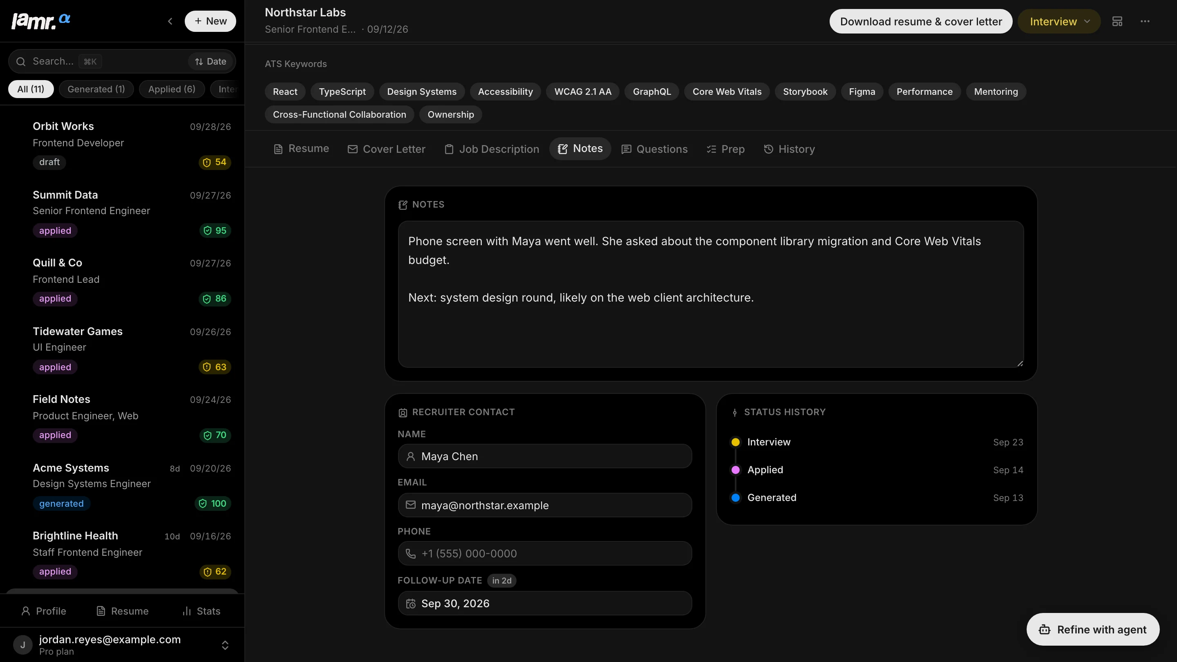Viewport: 1177px width, 662px height.
Task: Click the GraphQL keyword chip
Action: pyautogui.click(x=651, y=92)
